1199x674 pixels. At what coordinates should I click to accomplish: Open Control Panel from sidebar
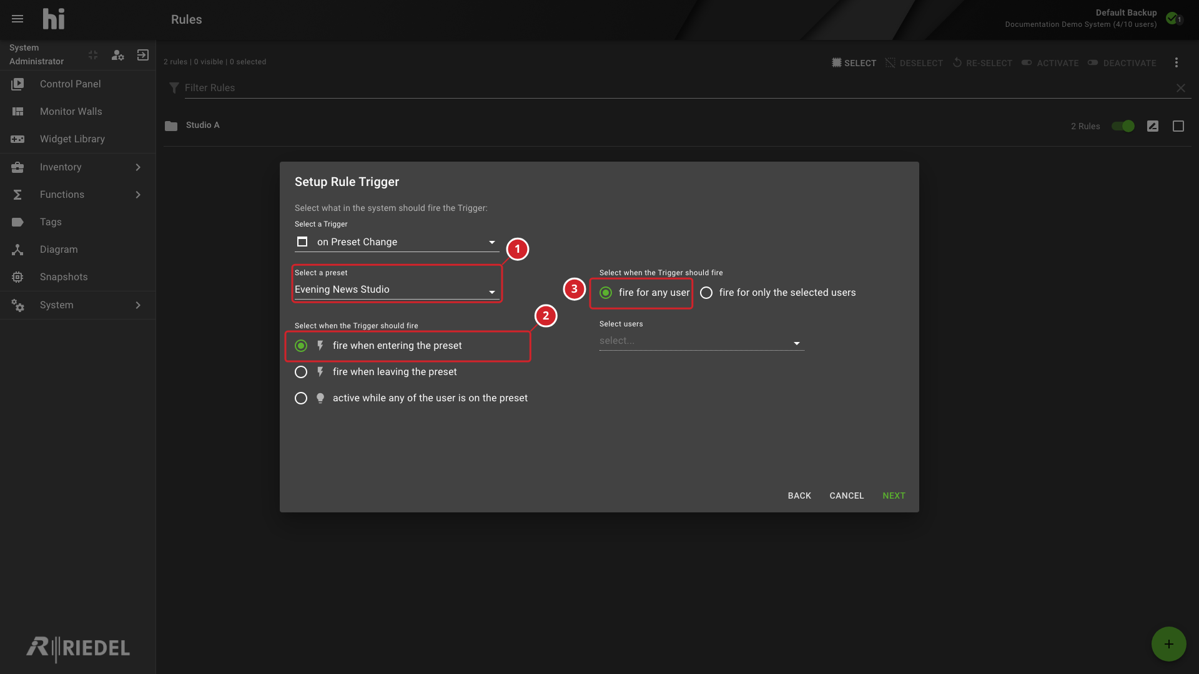[x=77, y=84]
